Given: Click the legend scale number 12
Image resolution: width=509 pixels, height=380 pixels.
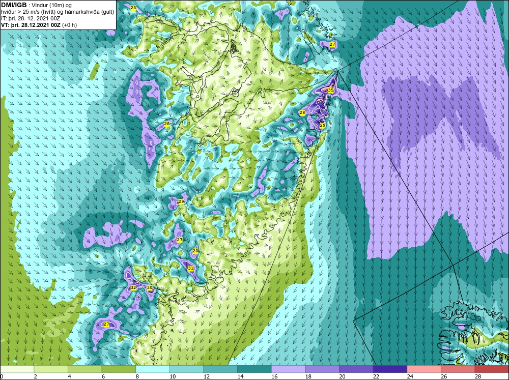Looking at the screenshot, I should coord(207,376).
